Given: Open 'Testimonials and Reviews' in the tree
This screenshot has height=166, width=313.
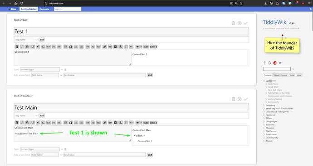Looking at the screenshot, I should 280,96.
